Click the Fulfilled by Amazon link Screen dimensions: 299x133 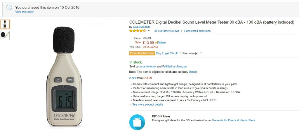coord(175,66)
